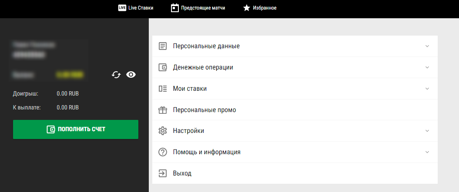The image size is (459, 192).
Task: Click the gift icon for Персональные промо
Action: (x=163, y=110)
